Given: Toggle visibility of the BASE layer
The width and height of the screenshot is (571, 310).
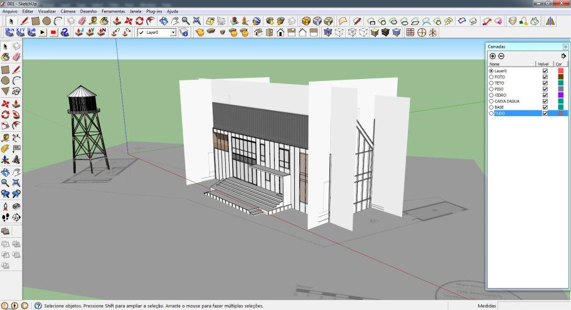Looking at the screenshot, I should coord(545,107).
